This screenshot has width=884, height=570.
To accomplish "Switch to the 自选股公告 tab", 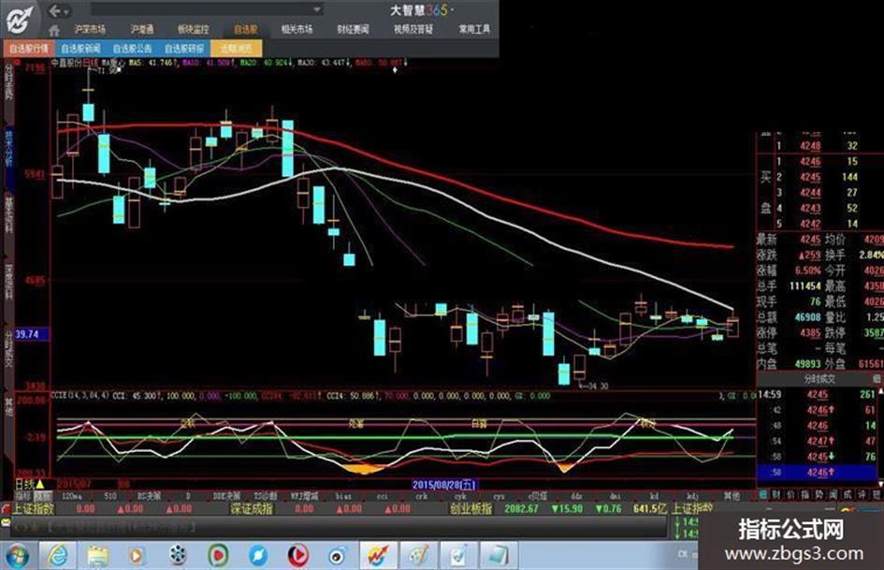I will pos(133,49).
